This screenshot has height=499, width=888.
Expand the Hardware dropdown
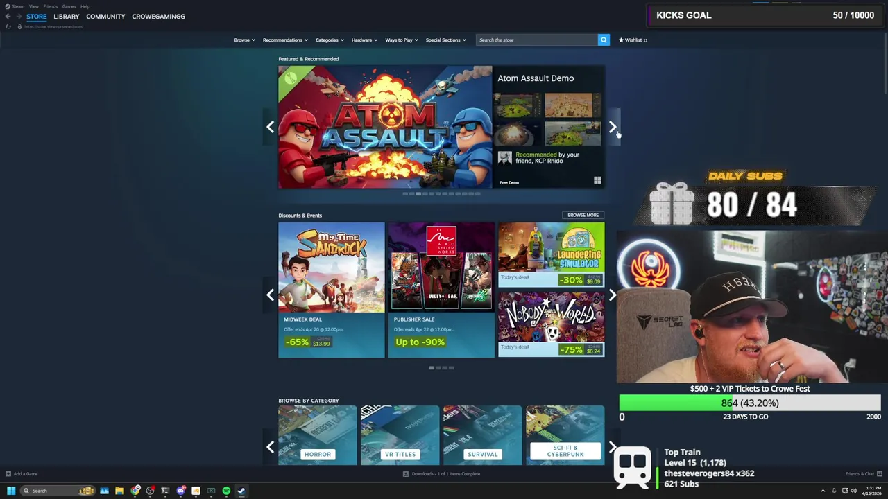[364, 40]
